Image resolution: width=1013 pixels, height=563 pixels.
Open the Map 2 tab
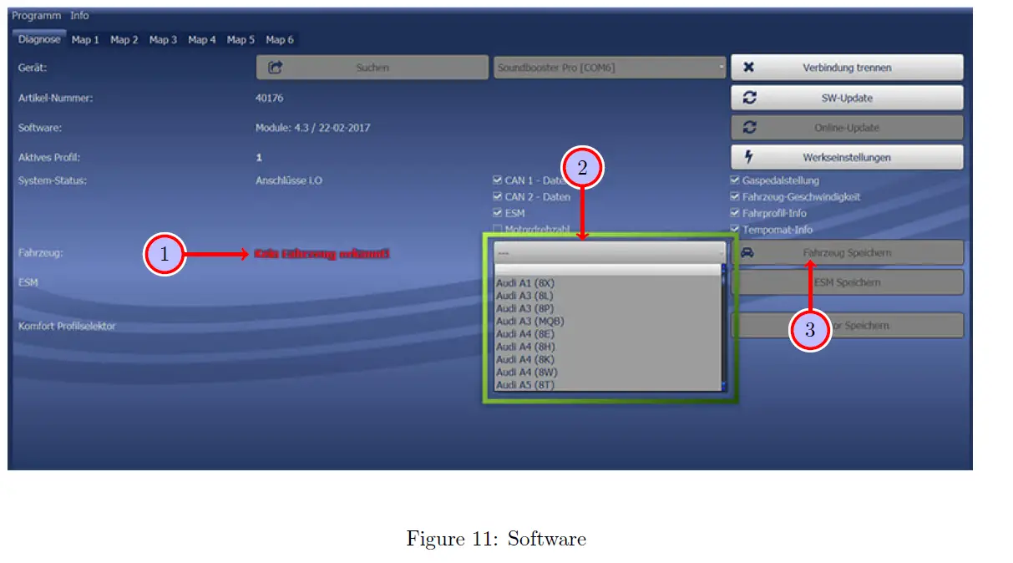click(124, 39)
